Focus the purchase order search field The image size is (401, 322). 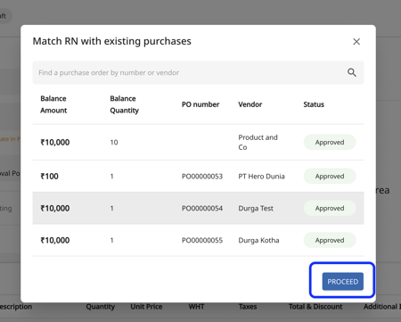[x=198, y=72]
